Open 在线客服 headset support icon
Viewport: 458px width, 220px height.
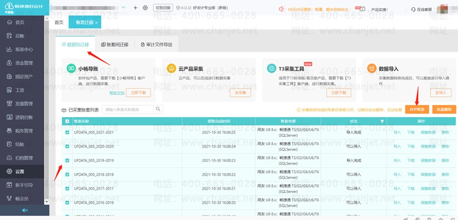point(413,9)
